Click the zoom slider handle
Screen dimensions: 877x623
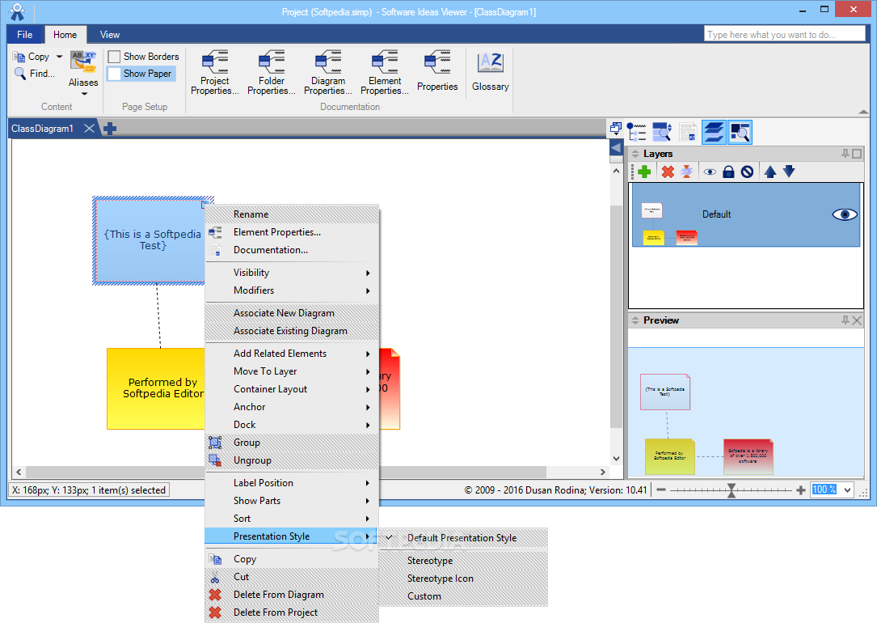click(x=731, y=490)
